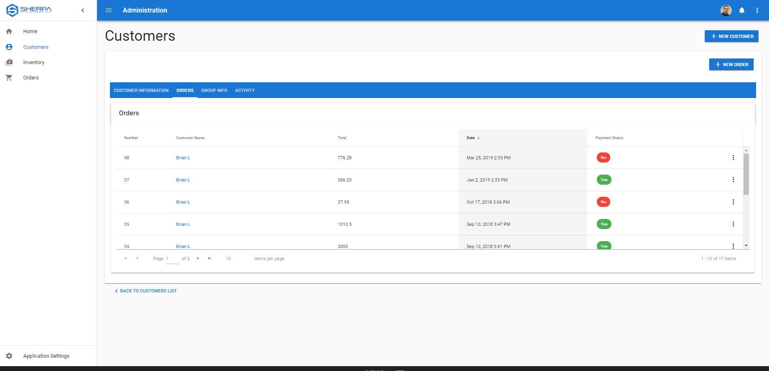
Task: Click the page number input field
Action: pyautogui.click(x=173, y=258)
